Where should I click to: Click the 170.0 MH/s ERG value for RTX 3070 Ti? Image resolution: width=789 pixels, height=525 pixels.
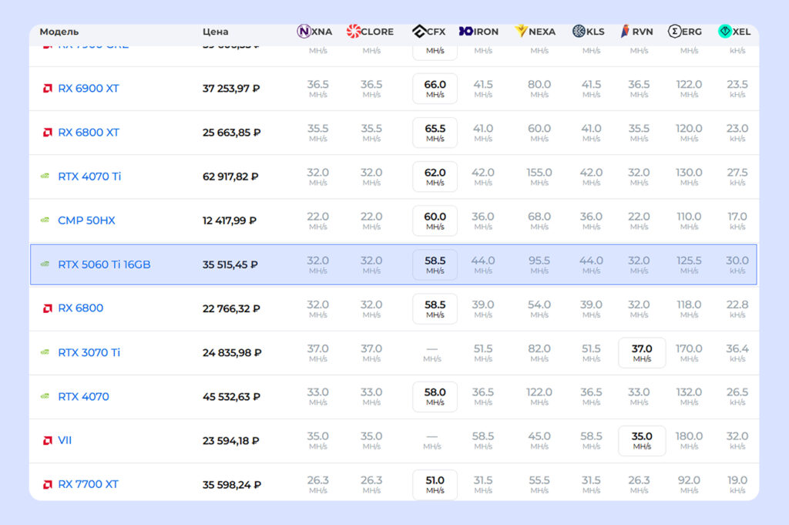pos(689,353)
